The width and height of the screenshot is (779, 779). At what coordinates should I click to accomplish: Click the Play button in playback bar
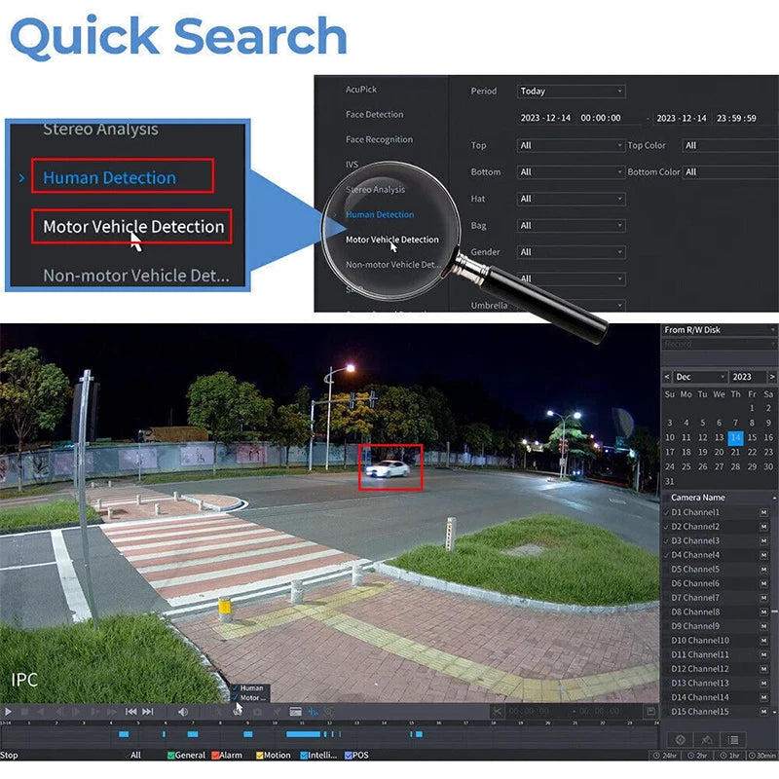click(x=8, y=712)
